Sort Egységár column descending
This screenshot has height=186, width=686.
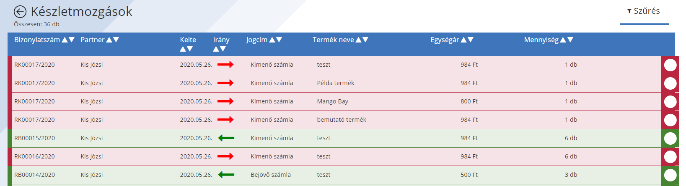tap(471, 40)
